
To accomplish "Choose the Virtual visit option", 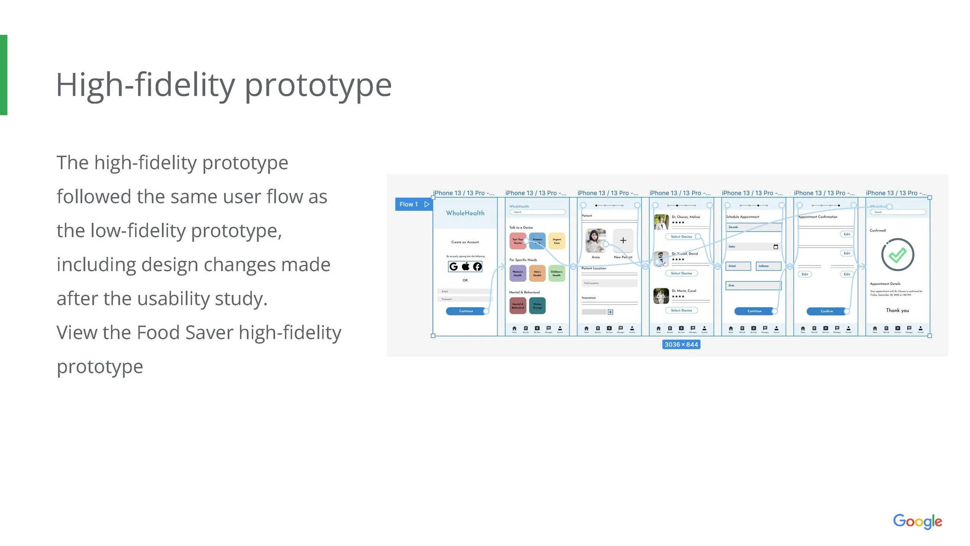I will pos(738,266).
